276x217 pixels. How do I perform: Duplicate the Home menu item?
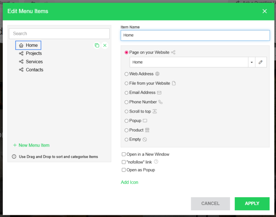(97, 45)
